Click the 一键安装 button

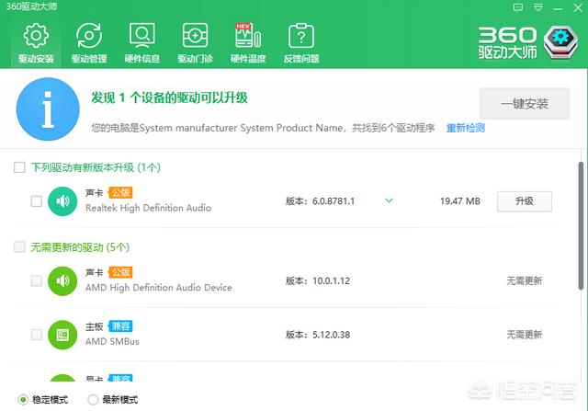525,104
